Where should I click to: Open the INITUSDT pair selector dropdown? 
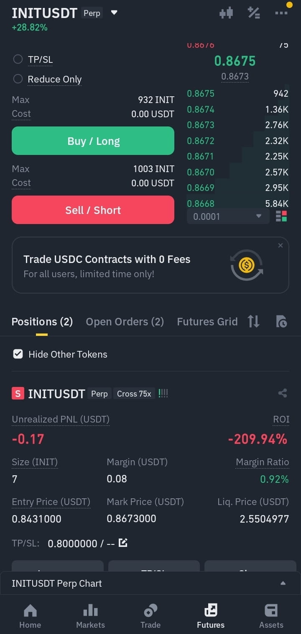pyautogui.click(x=114, y=13)
